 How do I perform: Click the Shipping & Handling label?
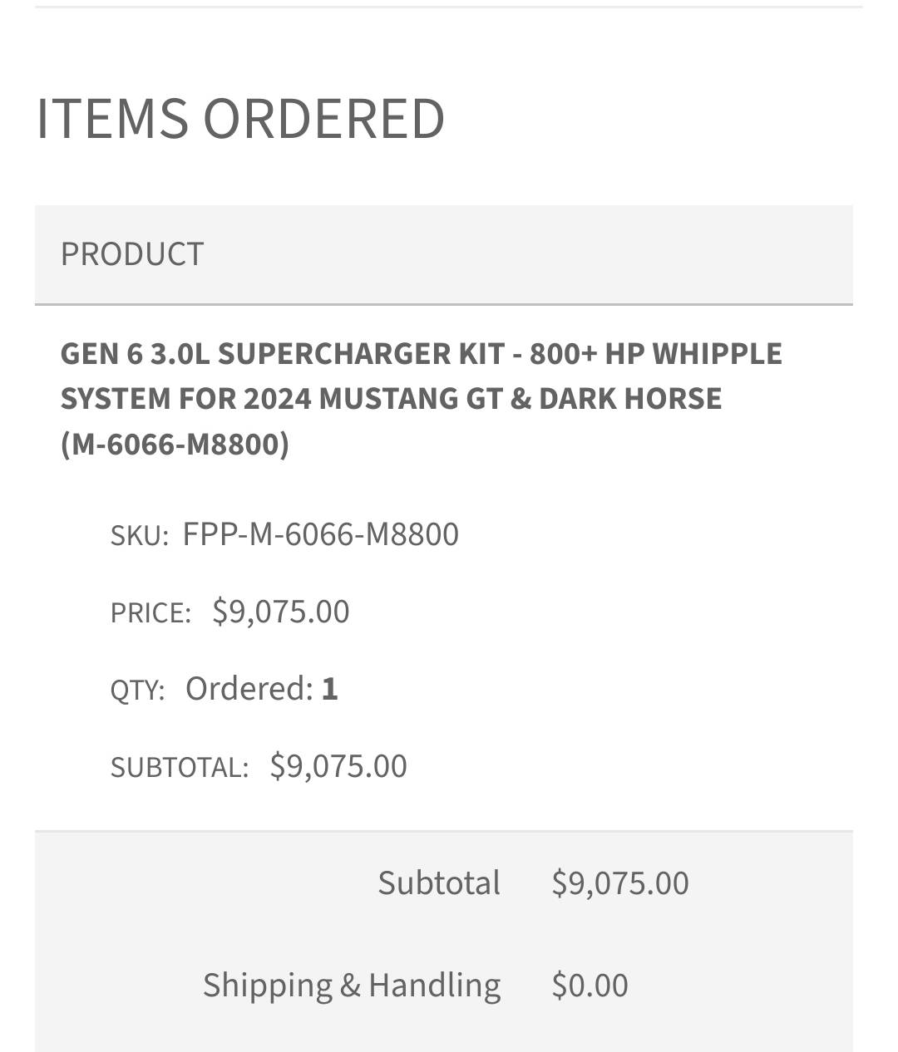tap(352, 986)
